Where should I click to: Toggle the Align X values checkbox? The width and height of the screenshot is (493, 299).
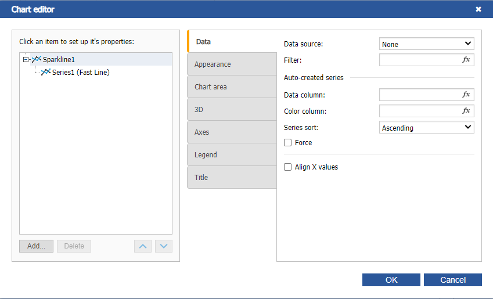pos(287,167)
